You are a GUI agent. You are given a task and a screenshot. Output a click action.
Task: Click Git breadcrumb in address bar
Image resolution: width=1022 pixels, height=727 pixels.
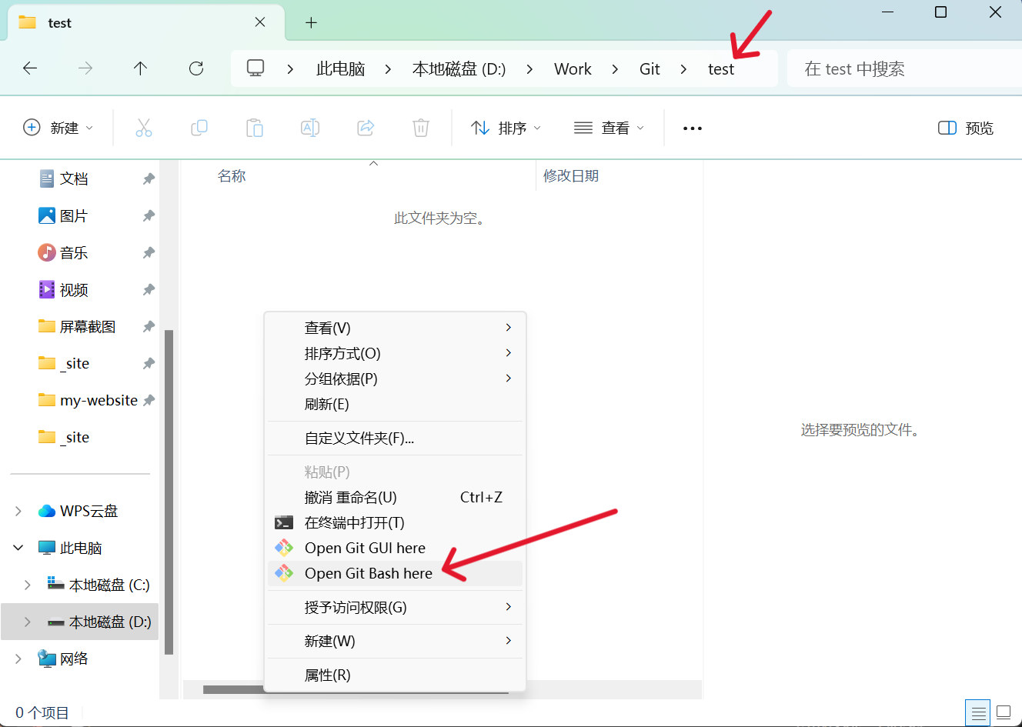650,69
